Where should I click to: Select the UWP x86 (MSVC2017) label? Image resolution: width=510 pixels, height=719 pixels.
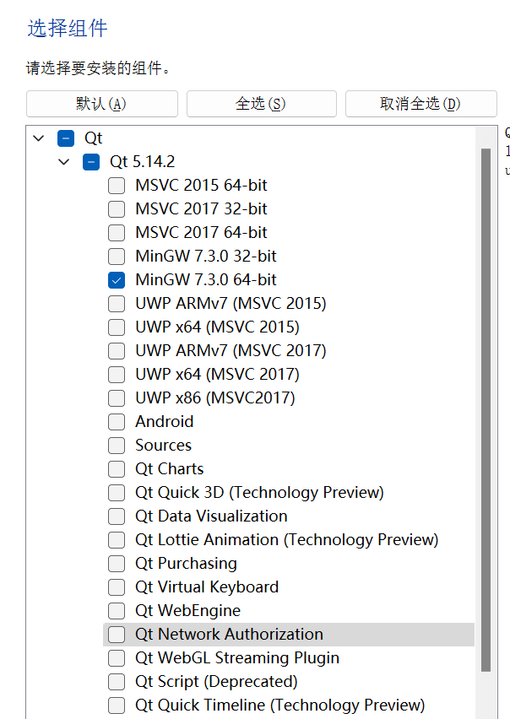tap(215, 398)
